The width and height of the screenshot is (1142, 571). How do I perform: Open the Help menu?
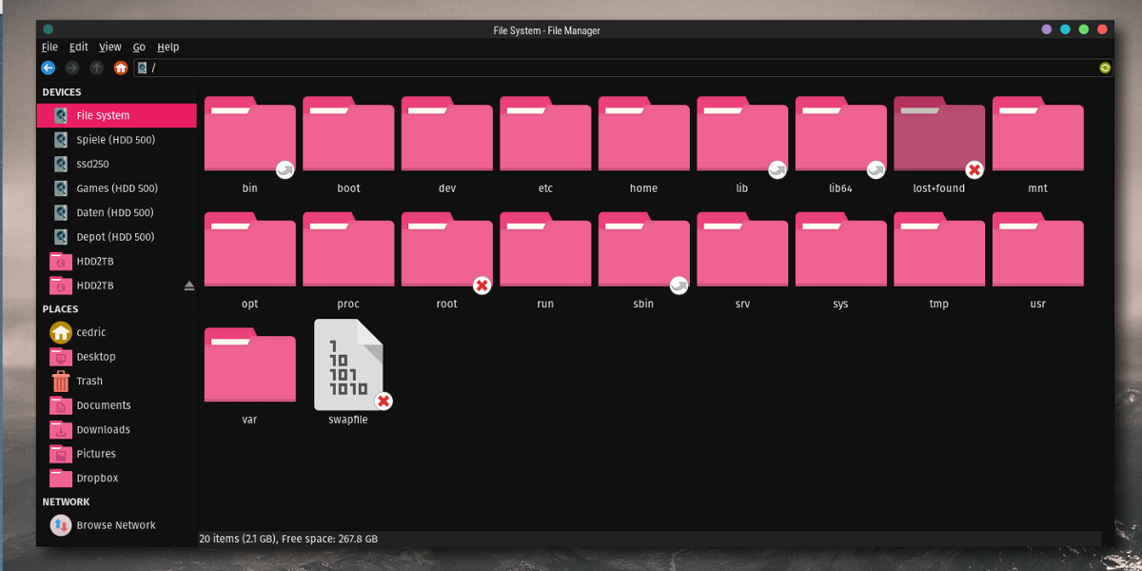(168, 47)
